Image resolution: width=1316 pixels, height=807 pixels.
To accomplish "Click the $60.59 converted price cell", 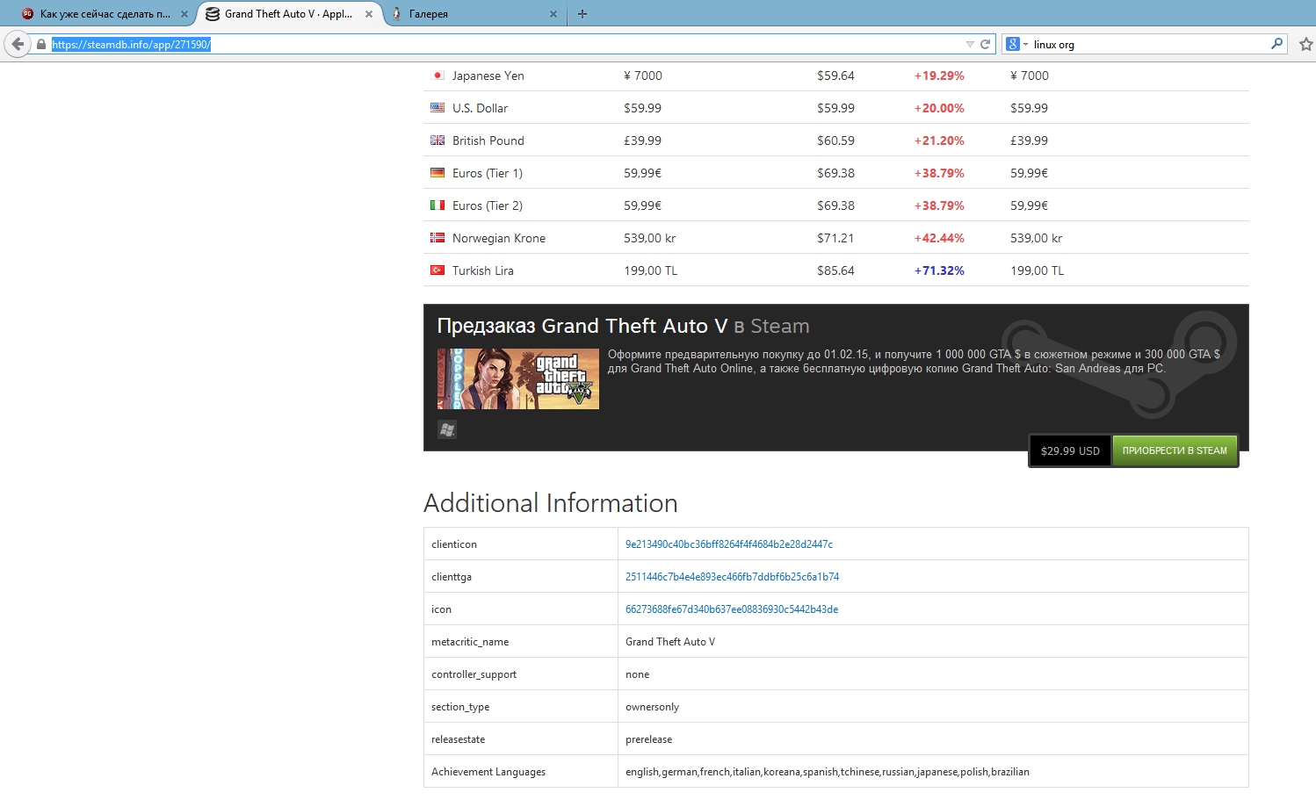I will tap(835, 141).
